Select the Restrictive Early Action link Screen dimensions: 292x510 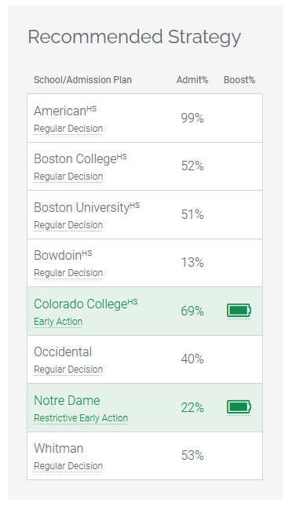(x=81, y=418)
